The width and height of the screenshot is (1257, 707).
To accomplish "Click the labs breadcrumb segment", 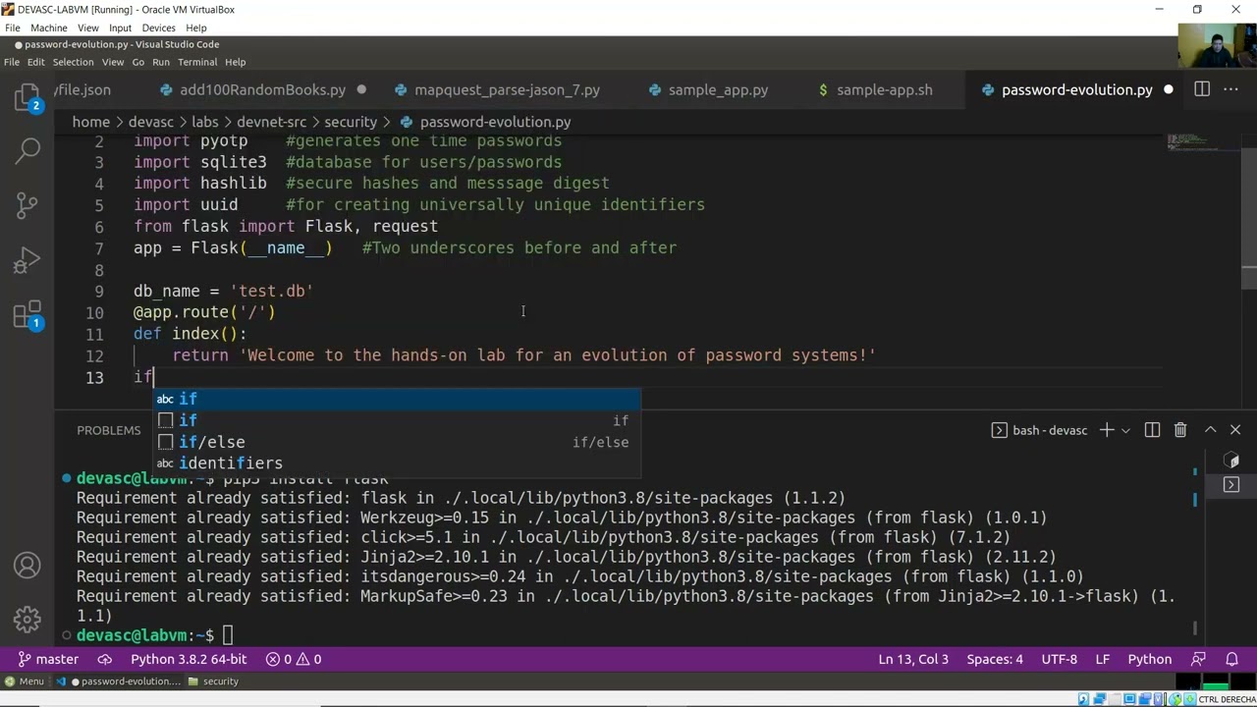I will tap(205, 122).
